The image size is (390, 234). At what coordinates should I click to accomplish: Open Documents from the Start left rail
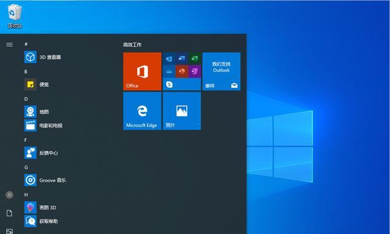tap(9, 213)
